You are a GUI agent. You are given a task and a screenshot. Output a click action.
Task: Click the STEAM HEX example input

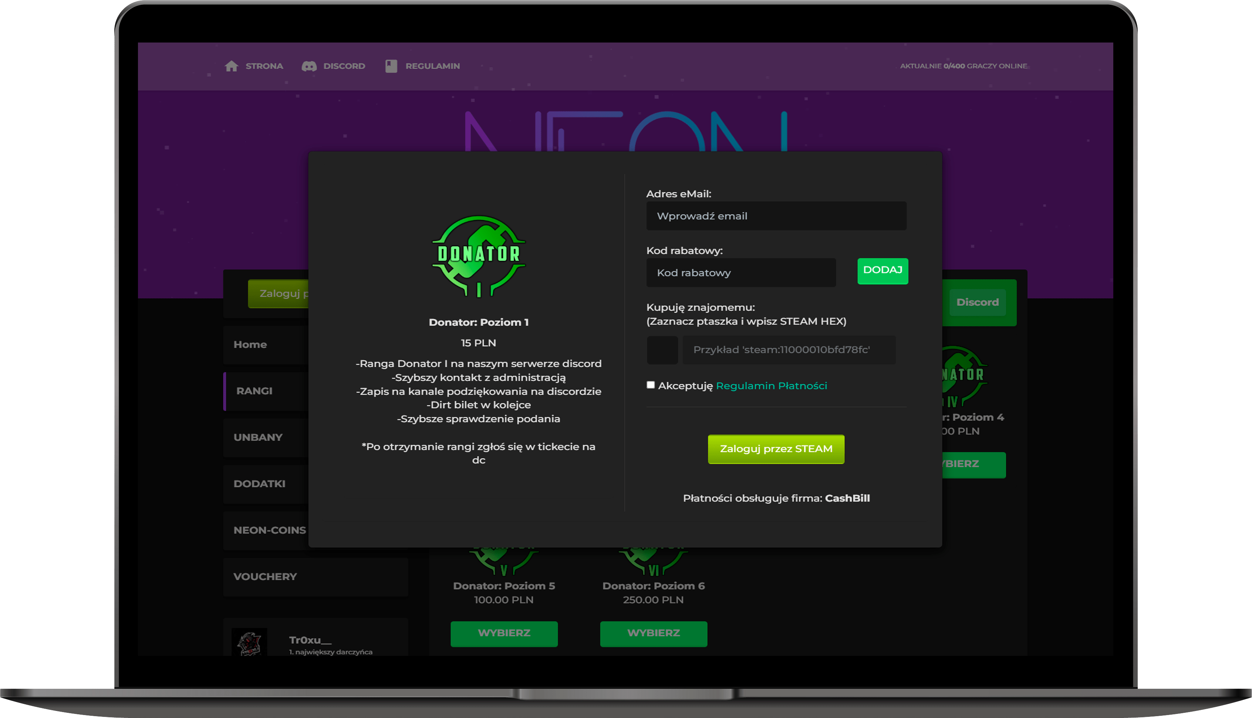(x=789, y=350)
